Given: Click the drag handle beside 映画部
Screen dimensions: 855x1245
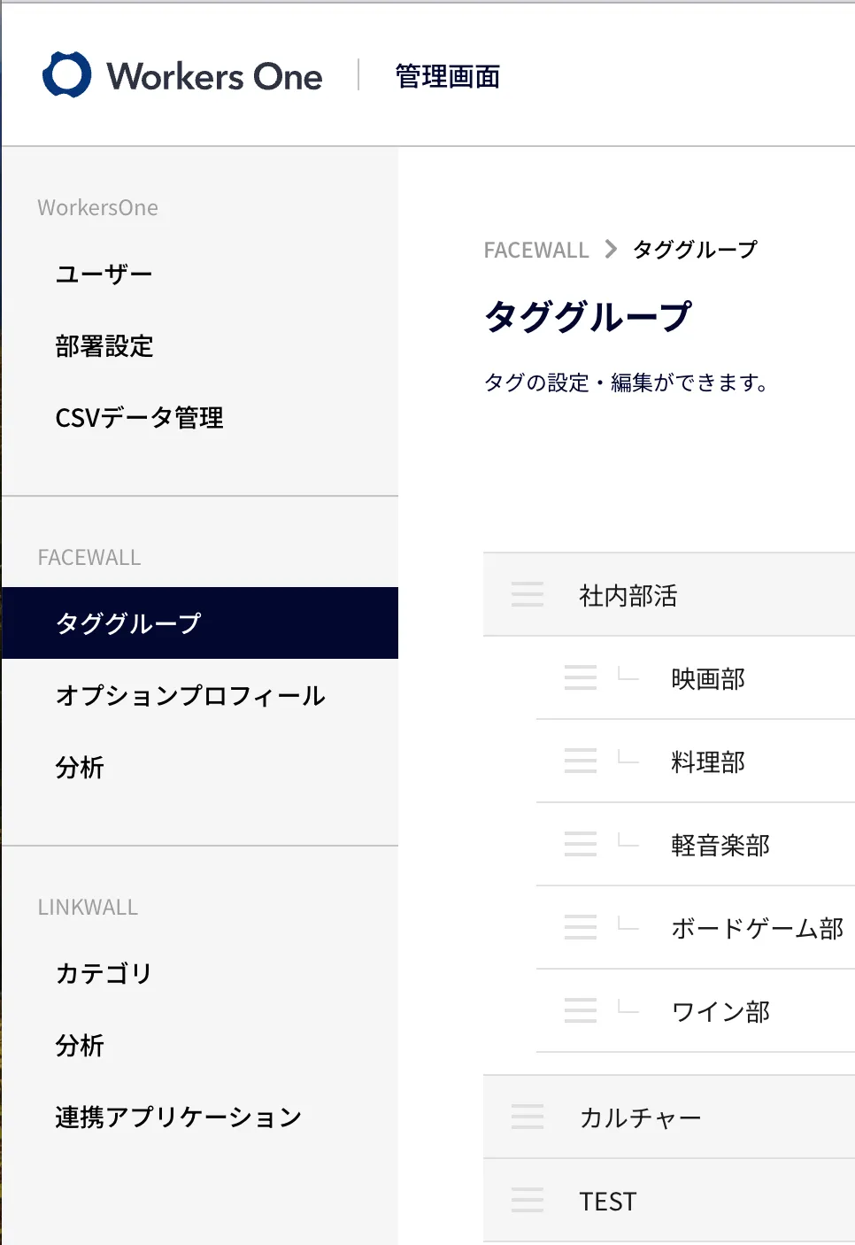Looking at the screenshot, I should (581, 677).
